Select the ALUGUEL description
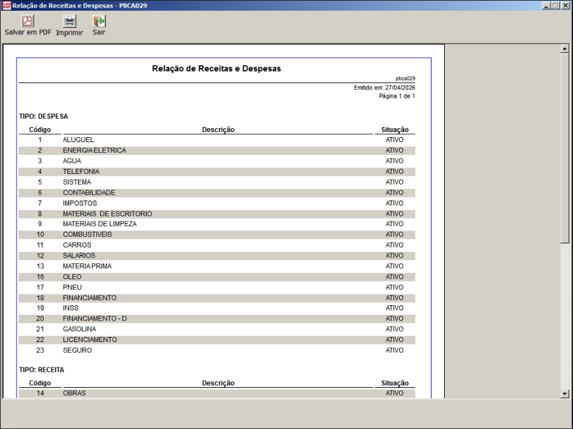The width and height of the screenshot is (573, 429). point(78,140)
